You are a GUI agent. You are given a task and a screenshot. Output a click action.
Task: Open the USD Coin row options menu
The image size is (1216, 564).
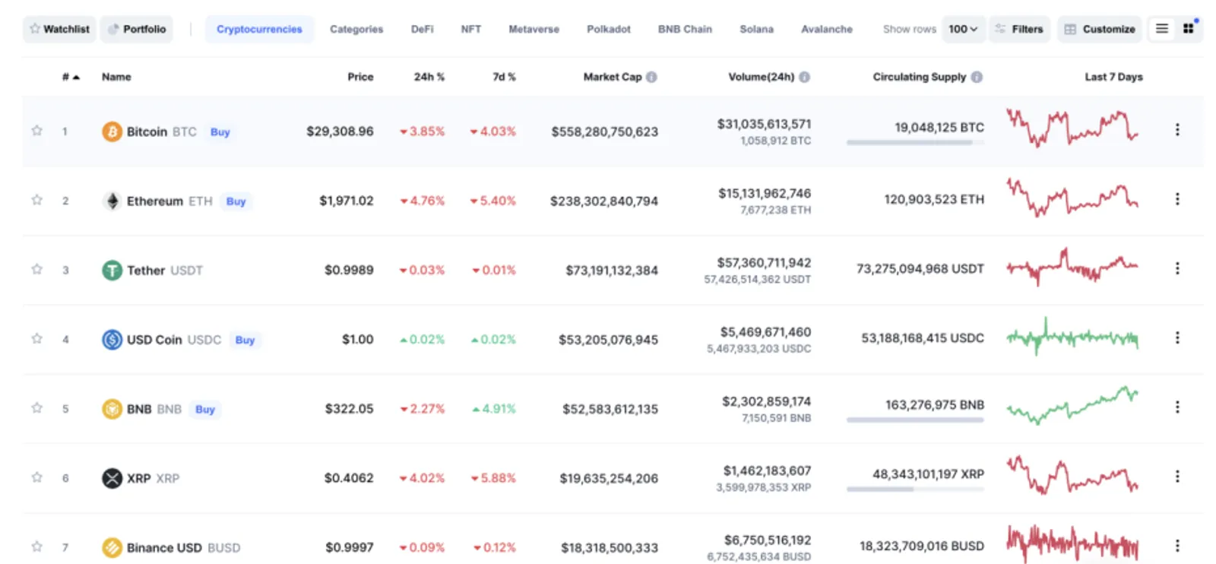(x=1177, y=337)
